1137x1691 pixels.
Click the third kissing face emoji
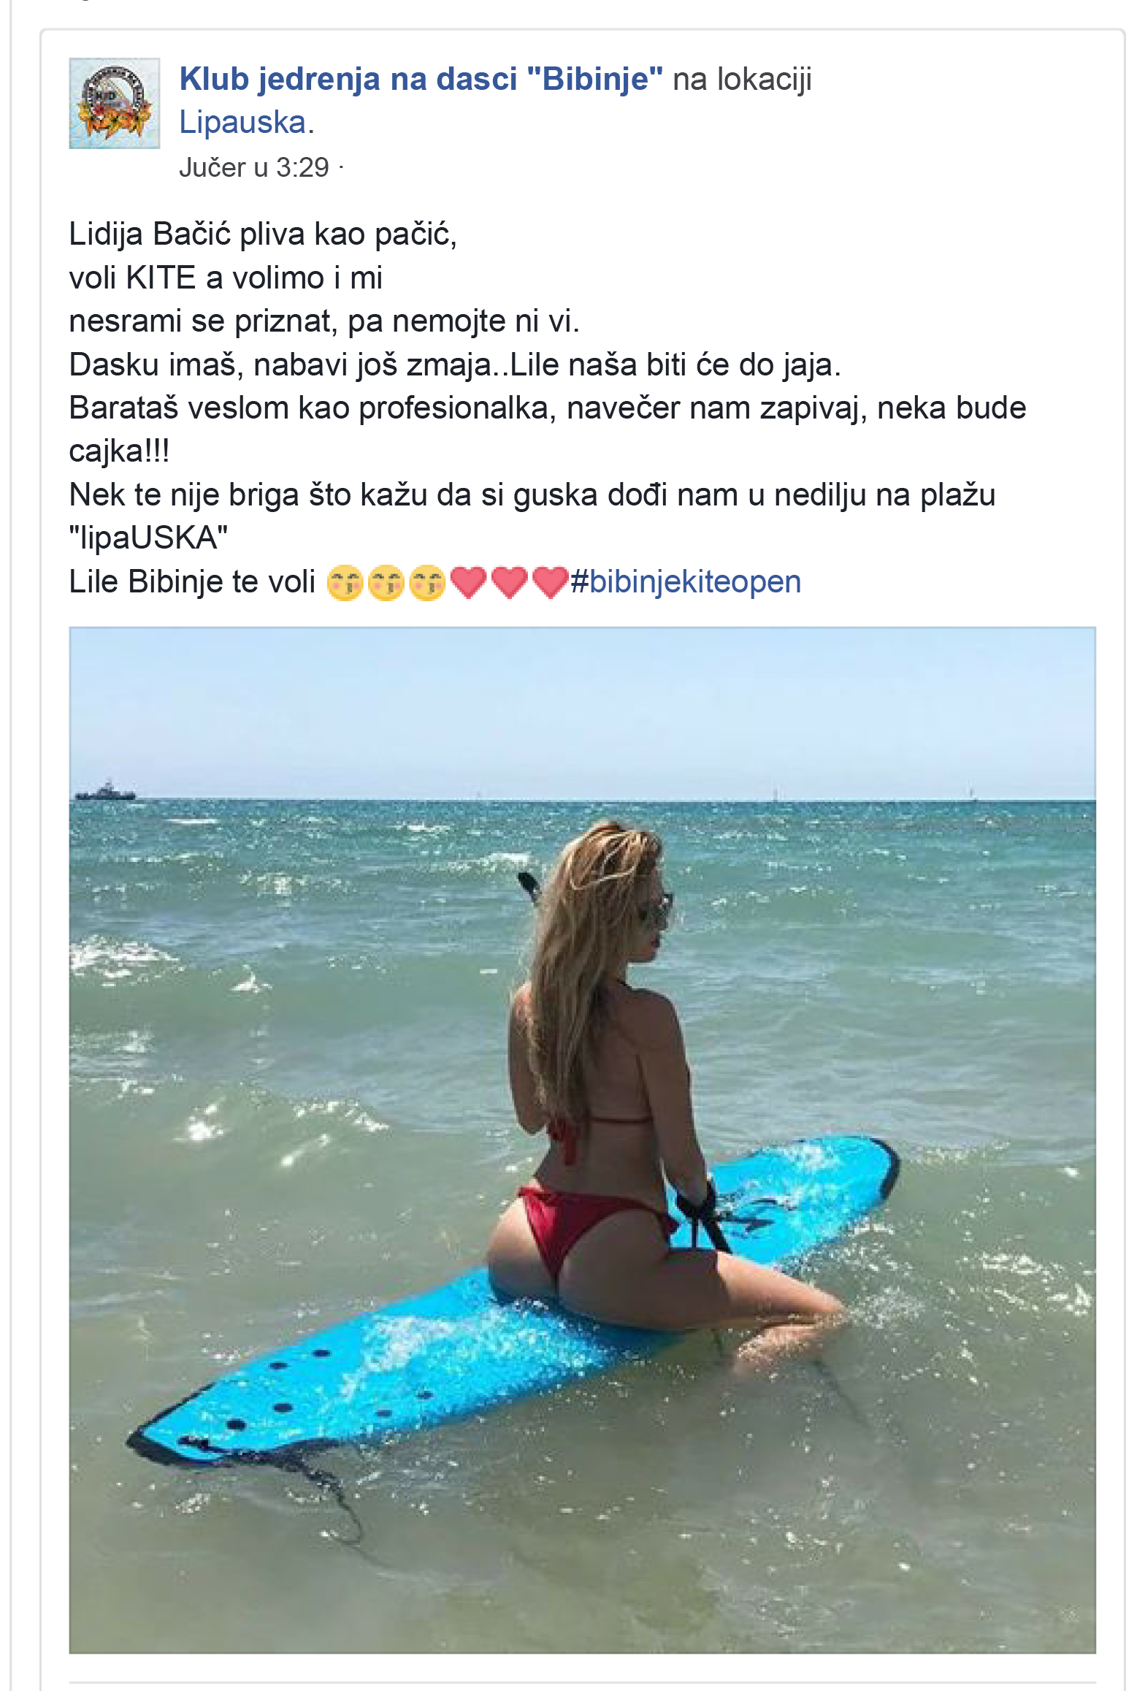[x=427, y=584]
